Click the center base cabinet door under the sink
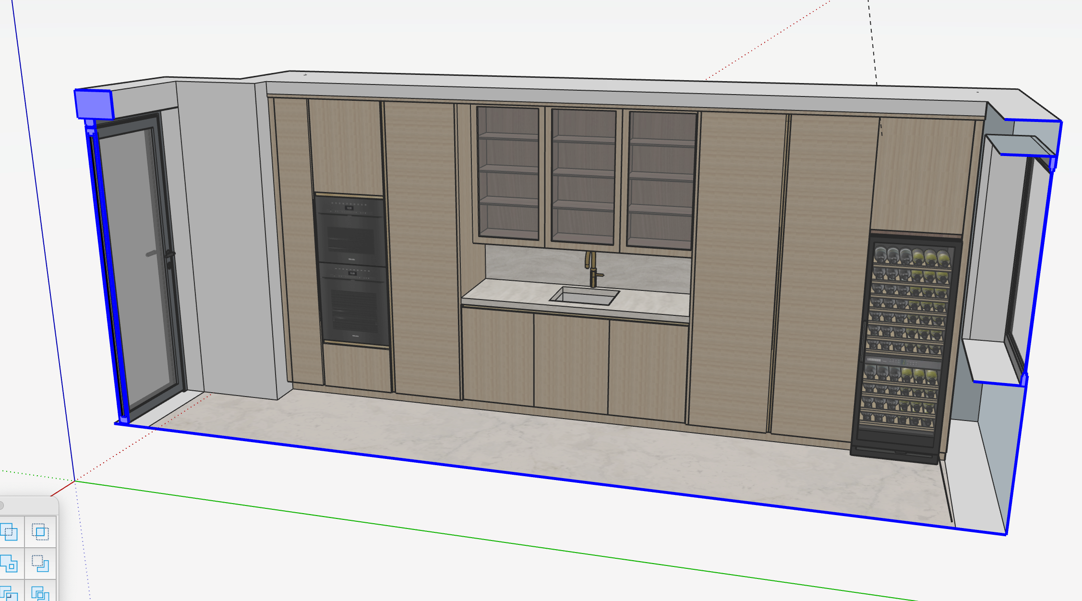 pos(571,362)
